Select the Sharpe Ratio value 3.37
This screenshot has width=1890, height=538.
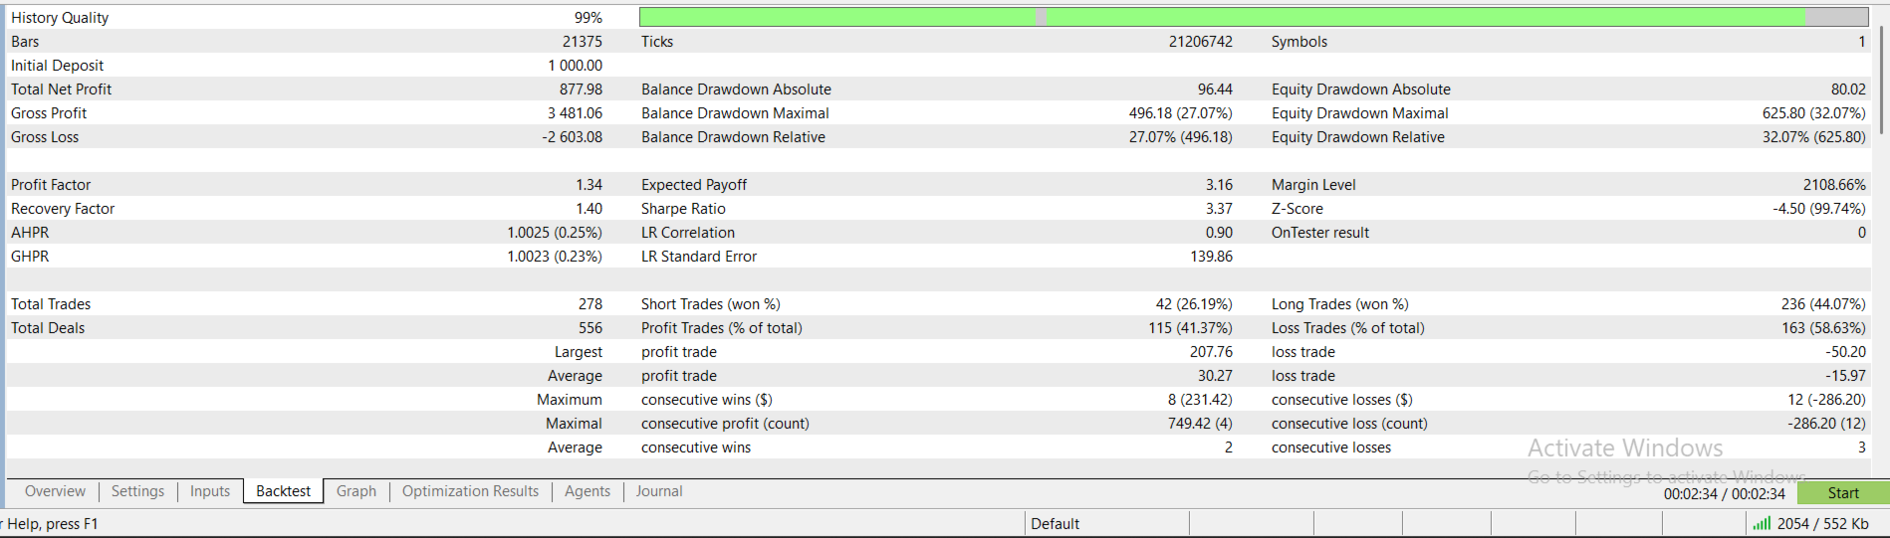click(x=1219, y=209)
